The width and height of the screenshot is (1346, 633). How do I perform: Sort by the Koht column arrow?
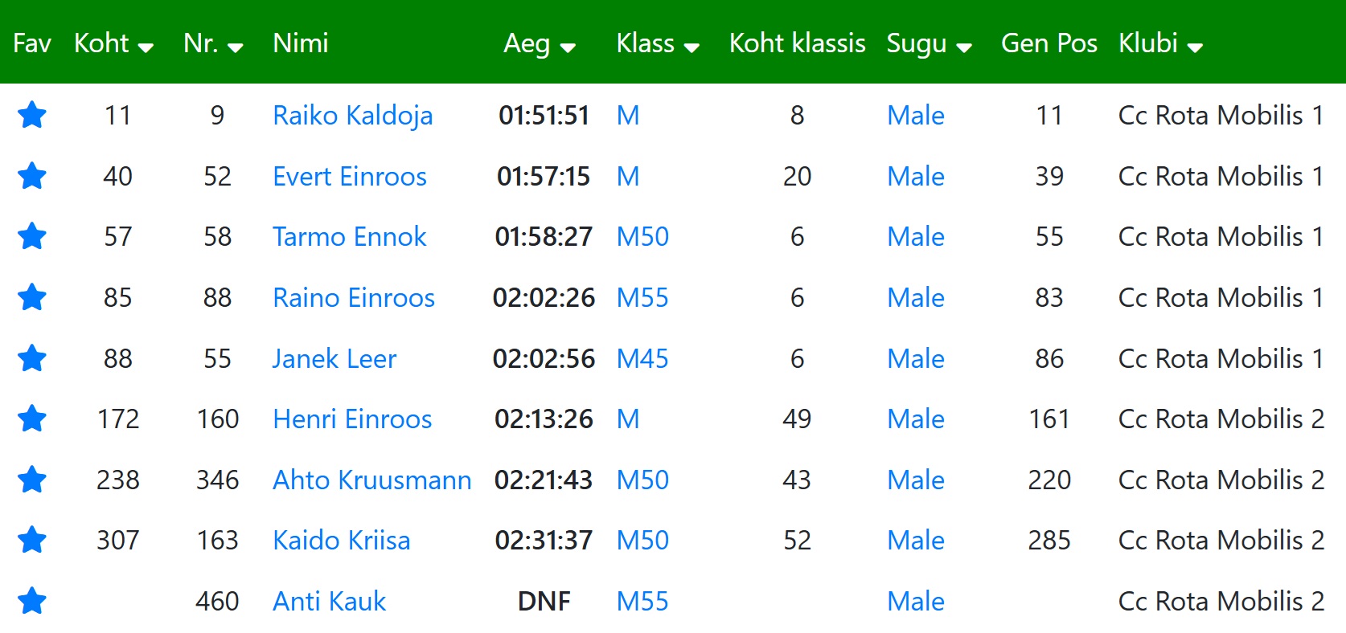(x=146, y=47)
